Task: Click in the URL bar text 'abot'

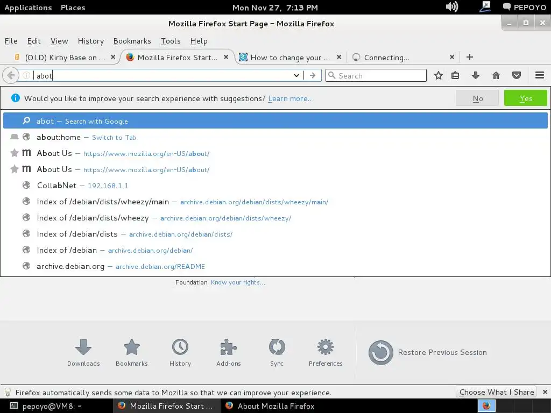Action: pyautogui.click(x=44, y=76)
